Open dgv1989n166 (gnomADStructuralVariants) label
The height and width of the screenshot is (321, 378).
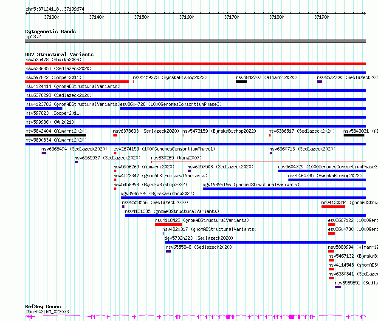(x=251, y=185)
